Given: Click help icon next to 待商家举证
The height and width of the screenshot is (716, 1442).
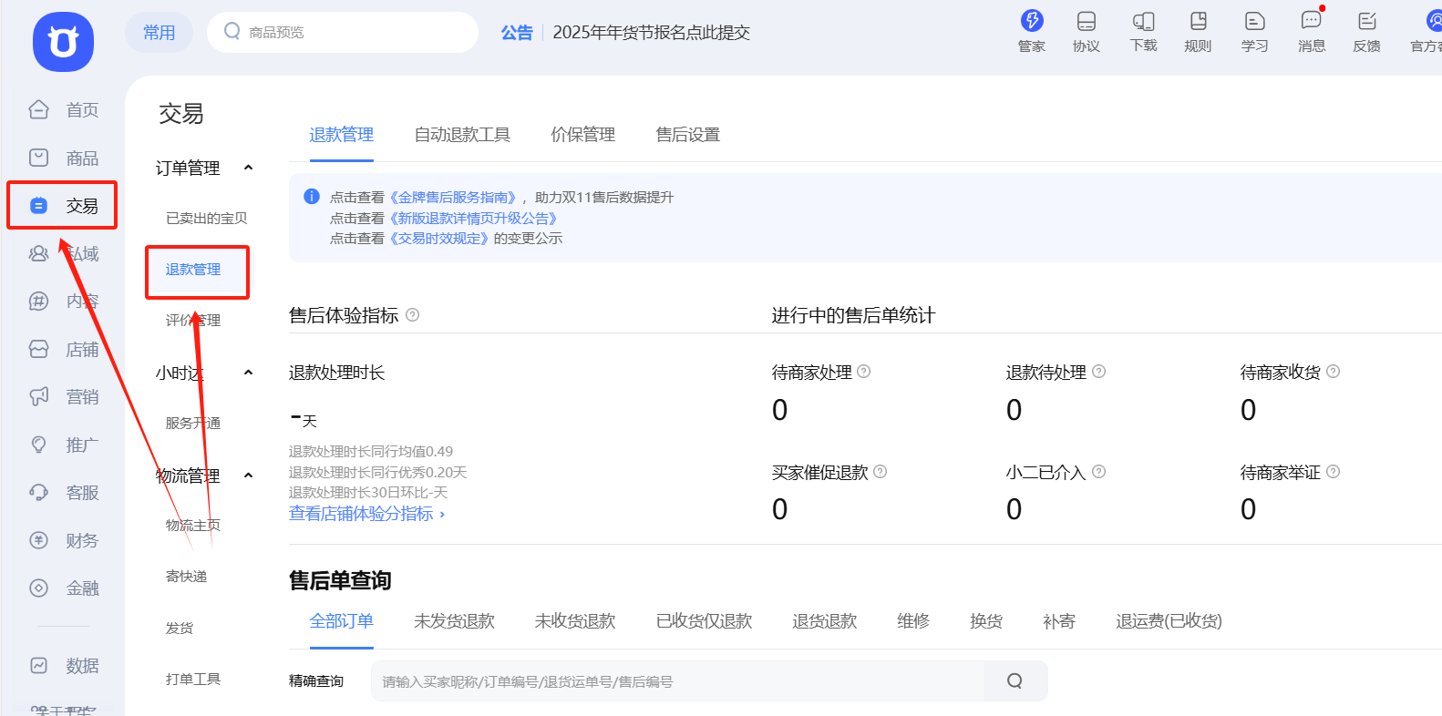Looking at the screenshot, I should click(x=1333, y=472).
